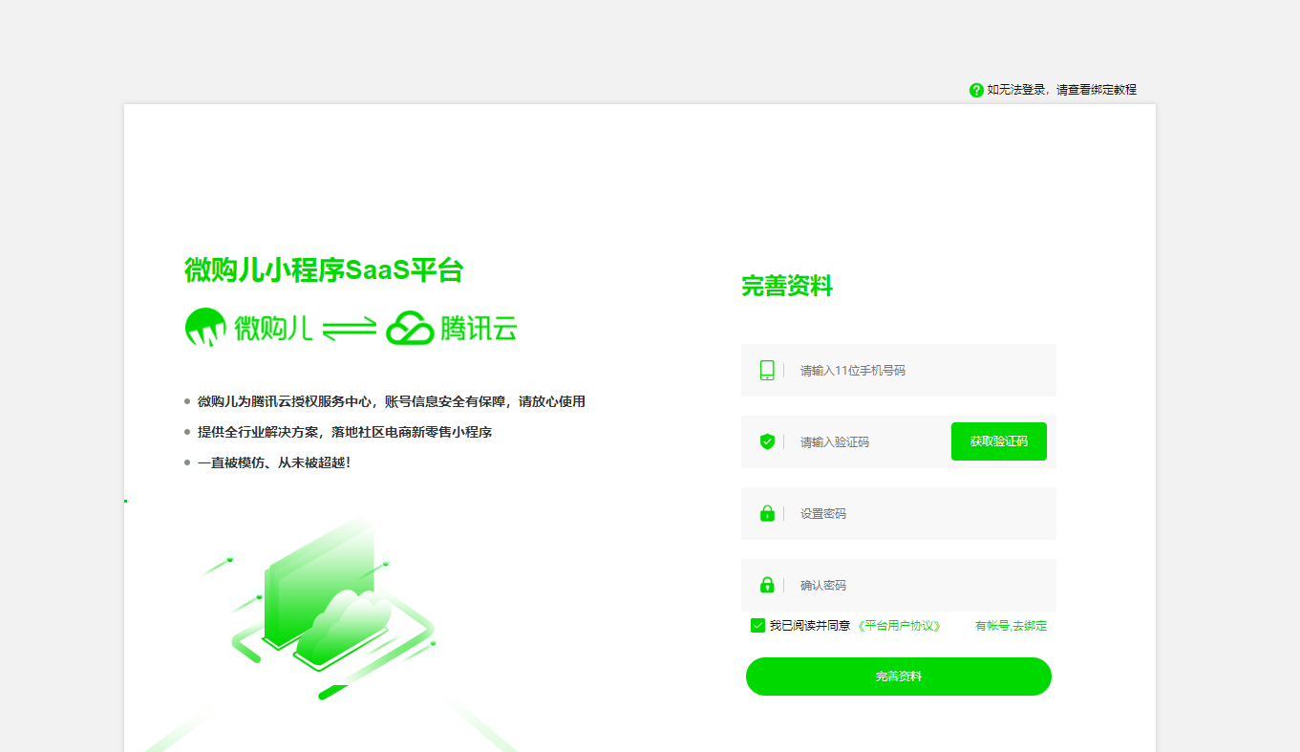Uncheck the agreement checkbox
The image size is (1300, 752).
click(758, 626)
